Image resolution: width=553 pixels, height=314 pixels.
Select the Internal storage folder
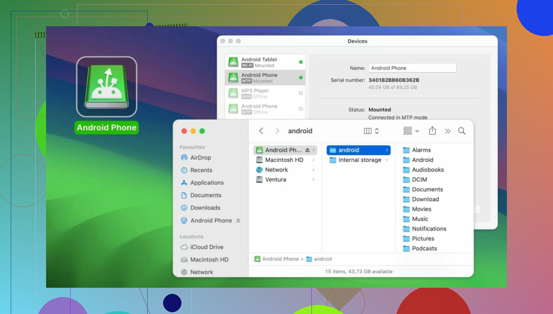355,160
